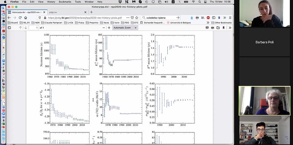Open the ETC bookmarks folder
This screenshot has height=145, width=293.
(x=134, y=23)
